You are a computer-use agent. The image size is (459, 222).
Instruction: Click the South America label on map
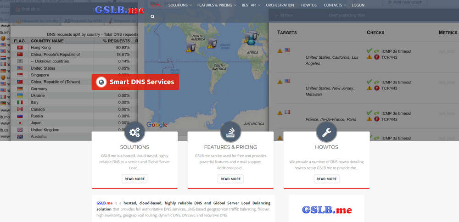[219, 67]
